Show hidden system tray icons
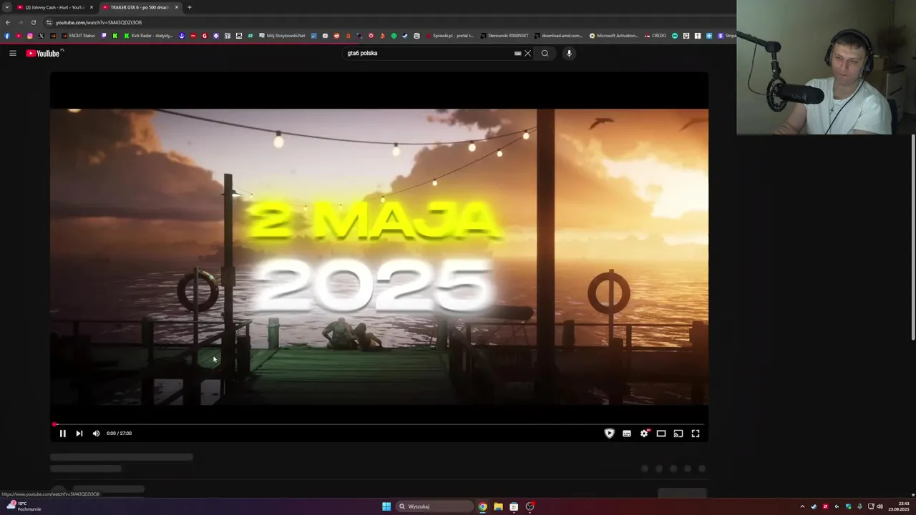 tap(802, 506)
